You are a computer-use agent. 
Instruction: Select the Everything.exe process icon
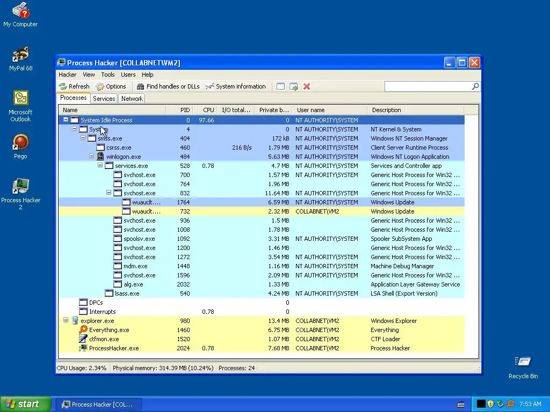(83, 330)
